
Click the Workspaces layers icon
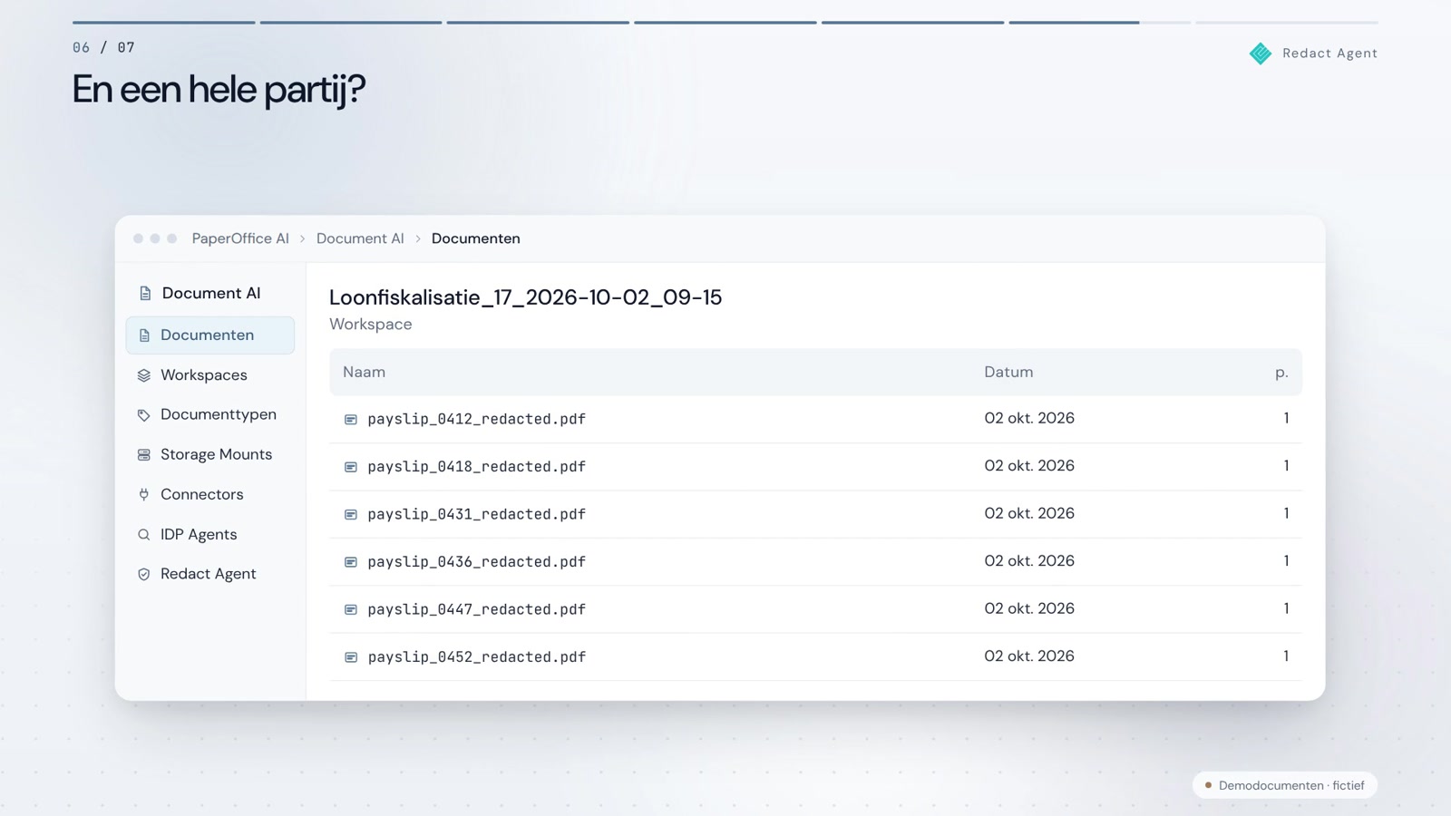coord(144,375)
